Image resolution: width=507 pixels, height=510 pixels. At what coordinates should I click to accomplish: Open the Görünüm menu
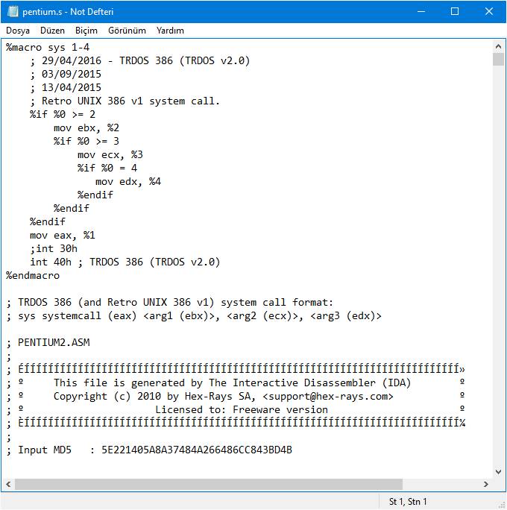point(127,31)
